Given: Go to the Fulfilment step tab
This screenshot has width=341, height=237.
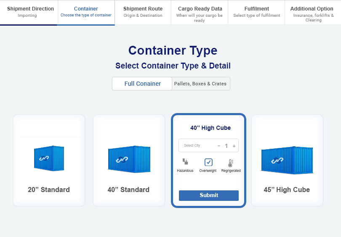Looking at the screenshot, I should [x=256, y=12].
